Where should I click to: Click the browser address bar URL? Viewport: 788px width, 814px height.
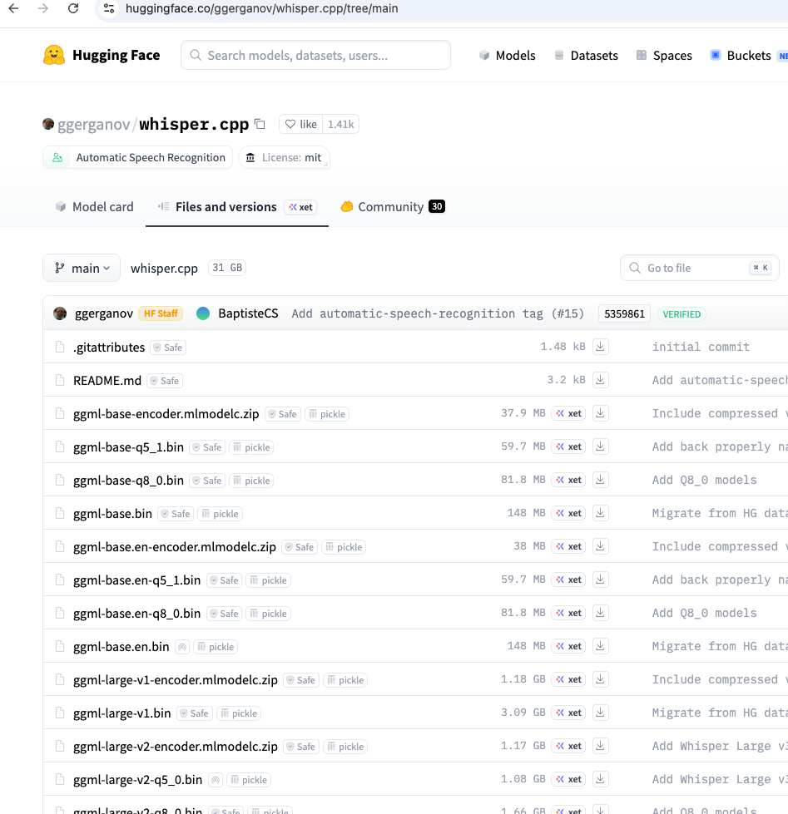(262, 8)
